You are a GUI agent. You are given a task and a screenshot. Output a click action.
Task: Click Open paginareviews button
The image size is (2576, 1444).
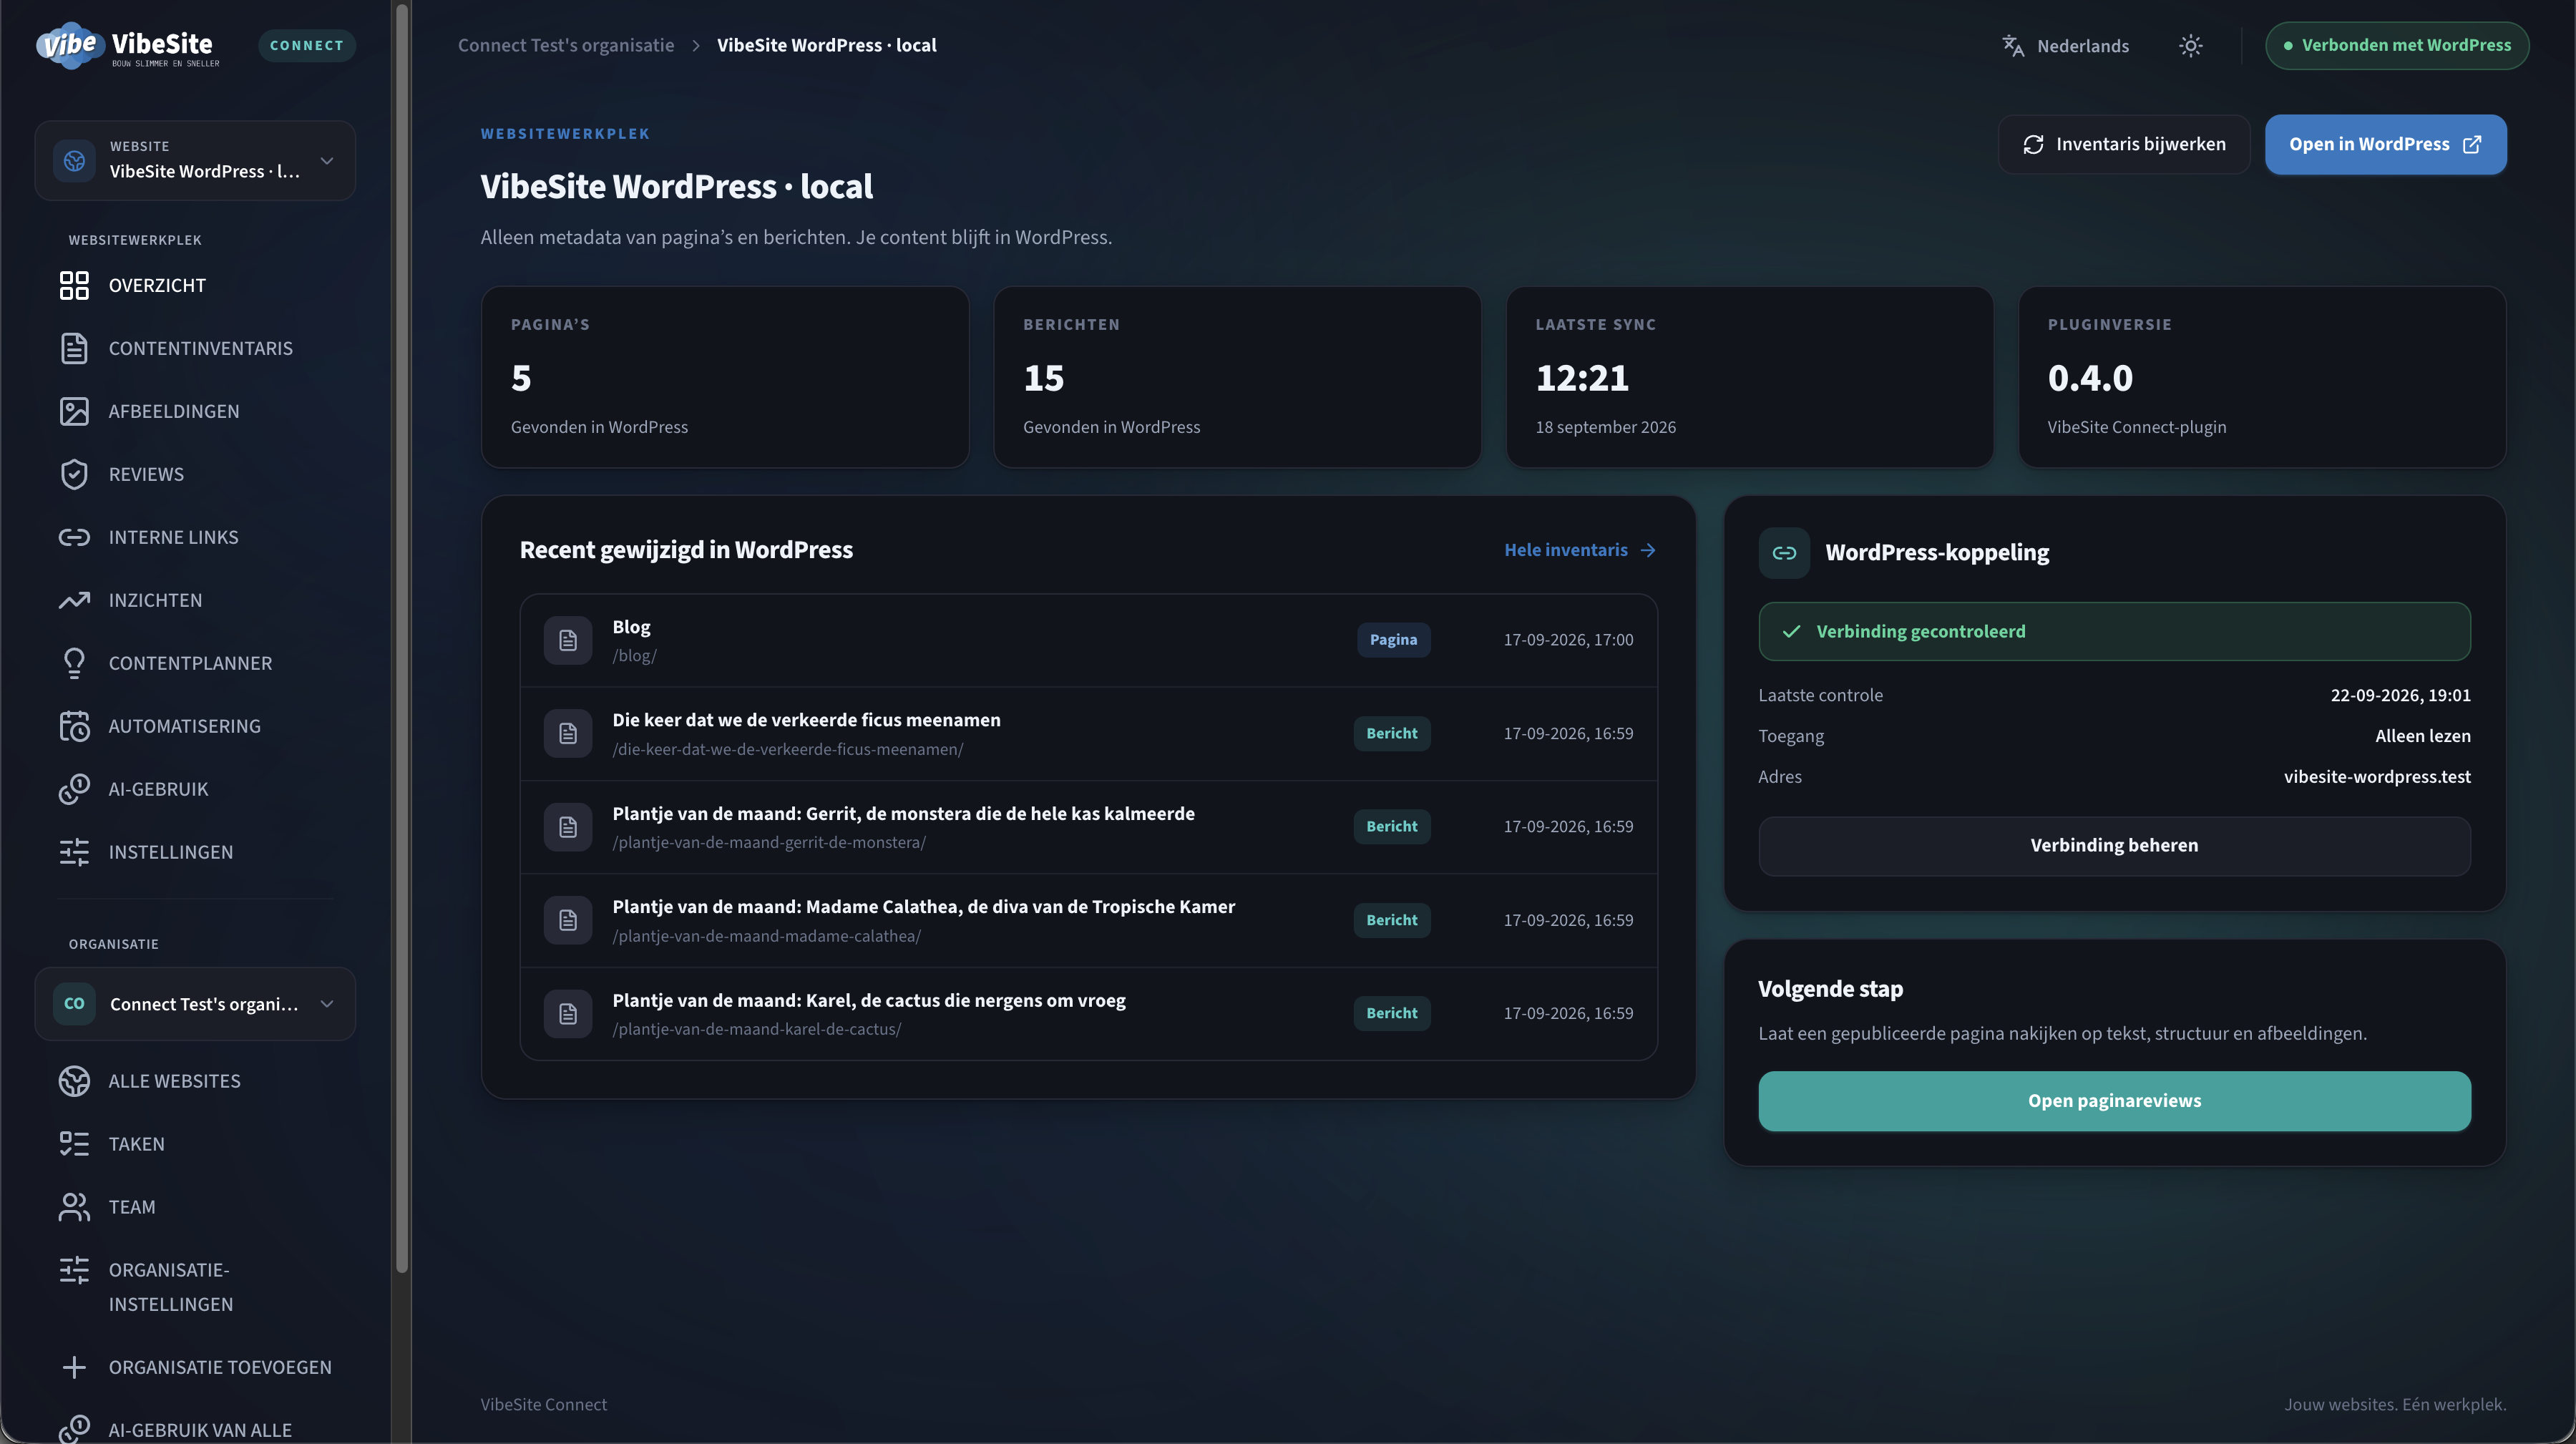click(2114, 1101)
